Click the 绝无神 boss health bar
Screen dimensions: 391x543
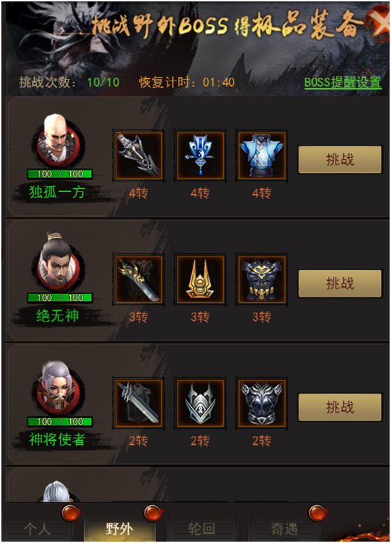pos(60,298)
